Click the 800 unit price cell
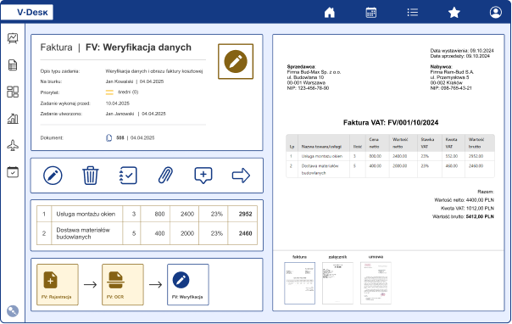 click(155, 214)
